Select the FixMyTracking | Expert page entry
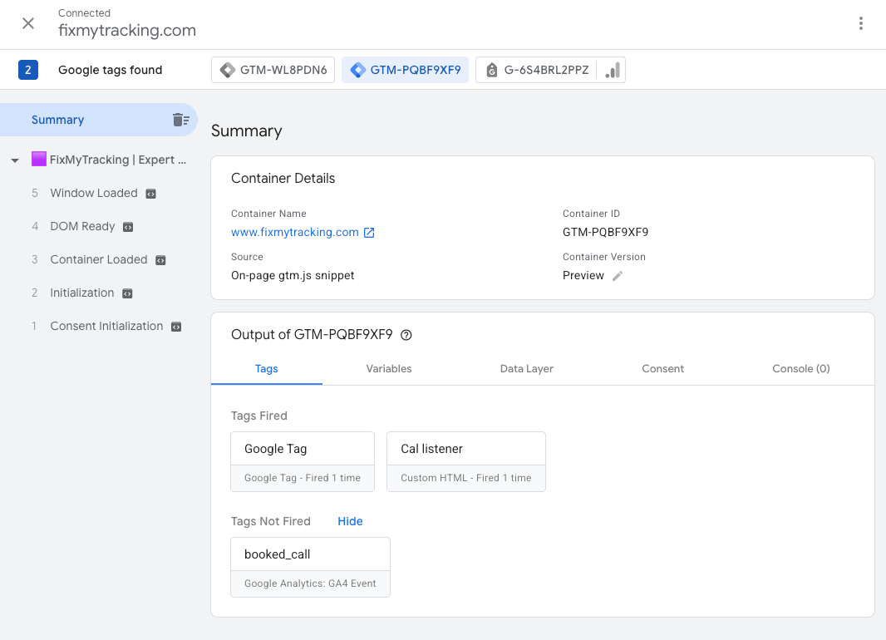Viewport: 886px width, 640px height. pos(118,160)
